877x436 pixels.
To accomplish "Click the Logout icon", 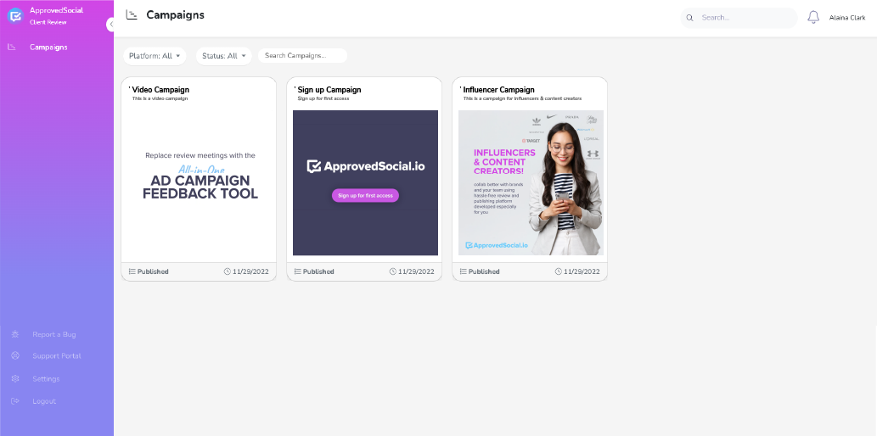I will click(14, 401).
